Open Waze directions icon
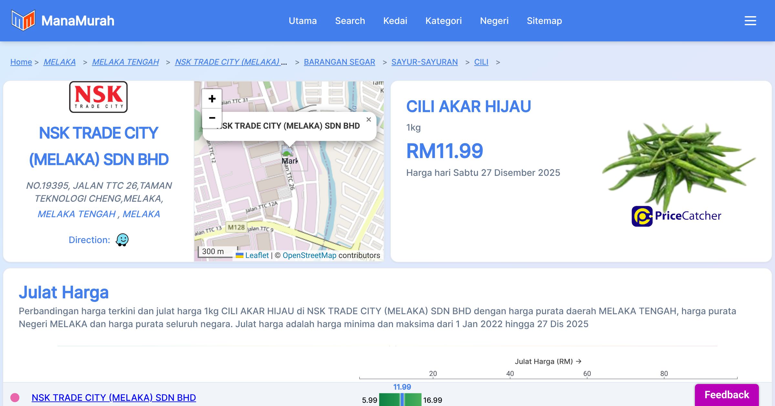The height and width of the screenshot is (406, 775). click(x=122, y=240)
